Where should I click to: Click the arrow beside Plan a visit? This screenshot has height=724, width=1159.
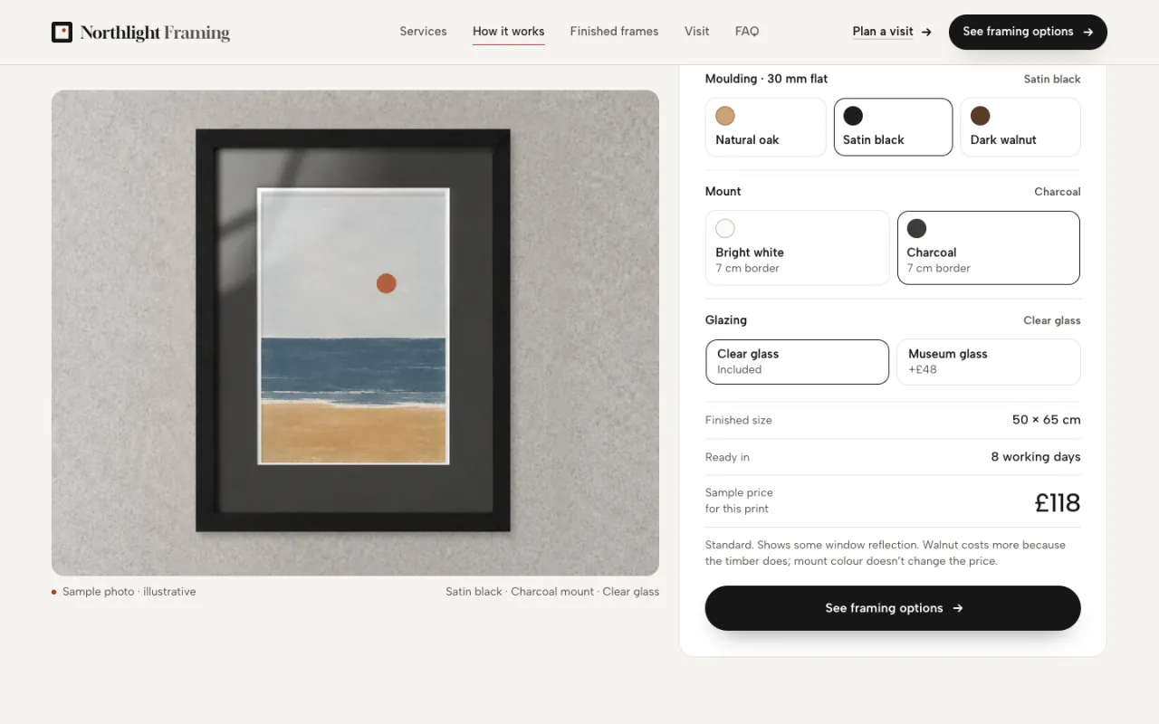[926, 32]
